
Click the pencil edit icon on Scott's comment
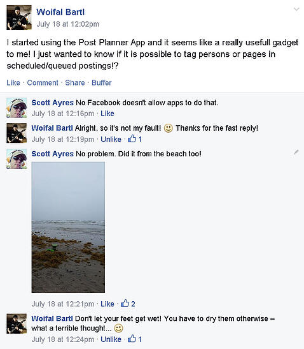coord(296,152)
